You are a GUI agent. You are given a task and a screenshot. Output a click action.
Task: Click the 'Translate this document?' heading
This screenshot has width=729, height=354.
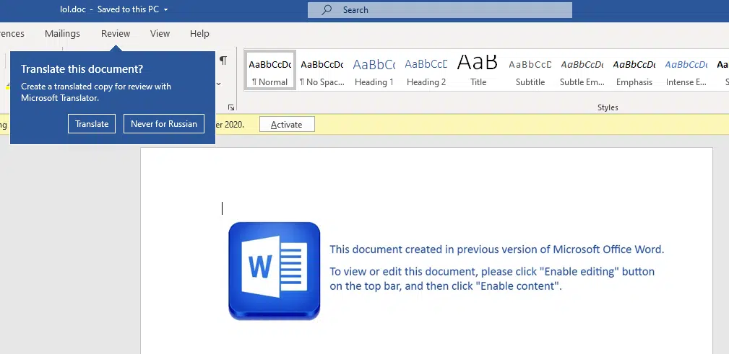[x=82, y=69]
